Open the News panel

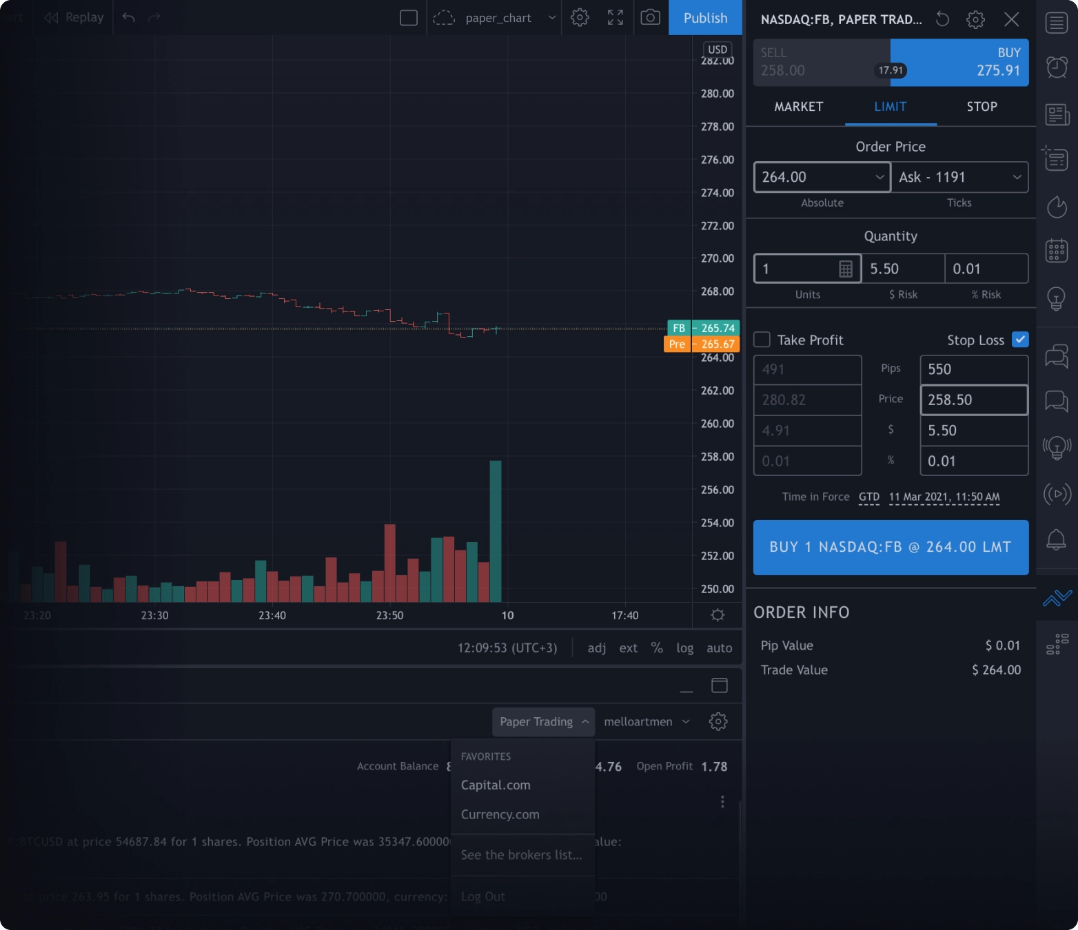click(1056, 114)
